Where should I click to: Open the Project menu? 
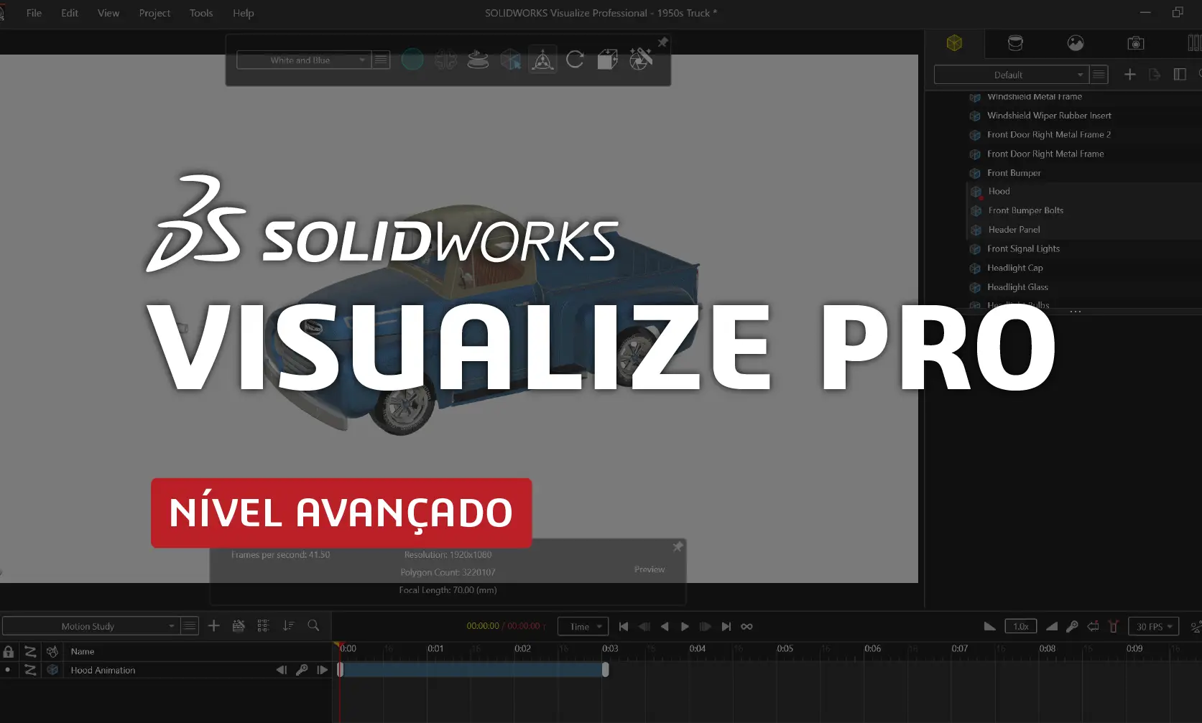pos(154,13)
